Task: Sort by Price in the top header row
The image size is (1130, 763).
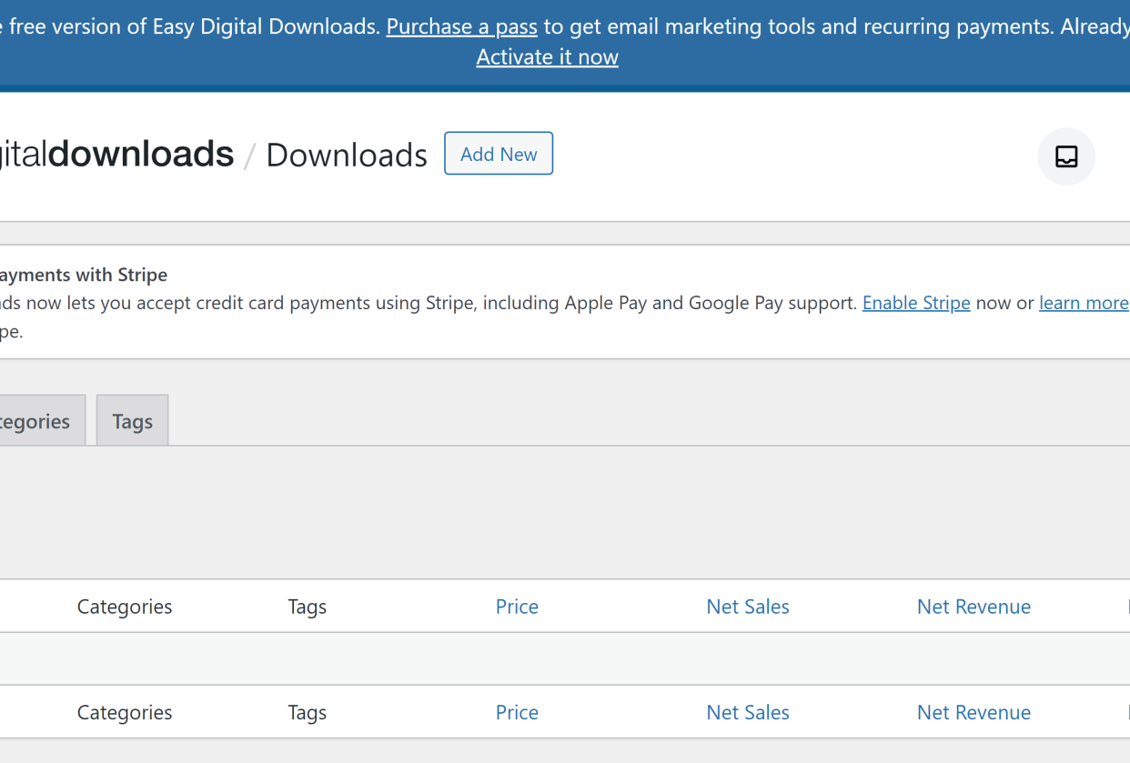Action: [517, 607]
